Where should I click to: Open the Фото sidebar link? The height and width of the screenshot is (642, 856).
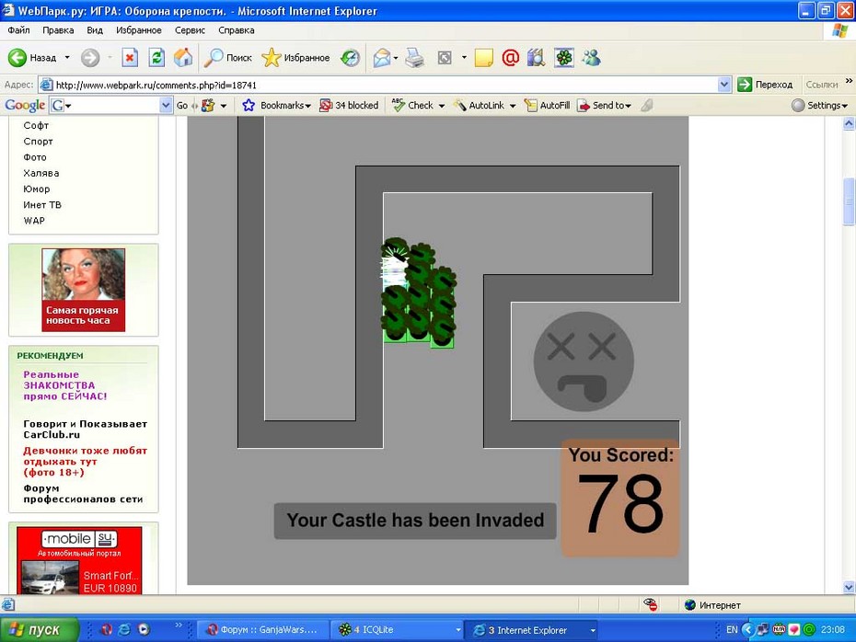pos(35,157)
